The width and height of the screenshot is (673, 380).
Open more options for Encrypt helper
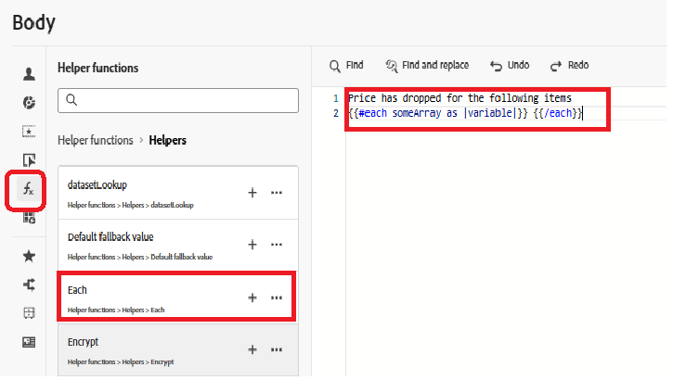click(x=277, y=349)
